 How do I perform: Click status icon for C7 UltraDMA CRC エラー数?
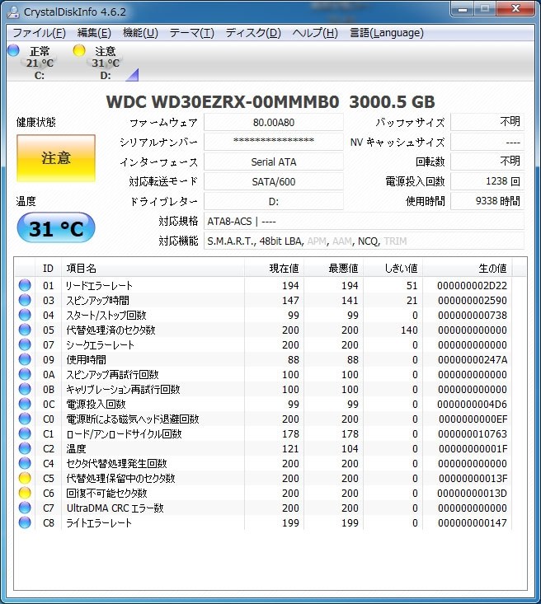coord(25,508)
